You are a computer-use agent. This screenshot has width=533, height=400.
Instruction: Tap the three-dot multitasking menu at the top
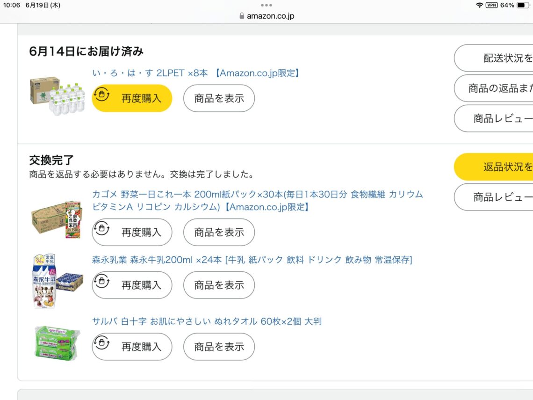click(266, 5)
